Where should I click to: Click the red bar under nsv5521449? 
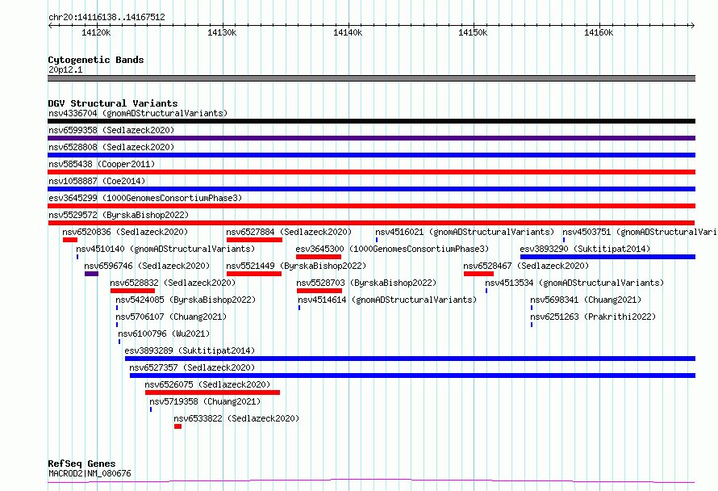(x=254, y=274)
